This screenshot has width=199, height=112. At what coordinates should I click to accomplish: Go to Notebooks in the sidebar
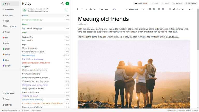pos(10,10)
